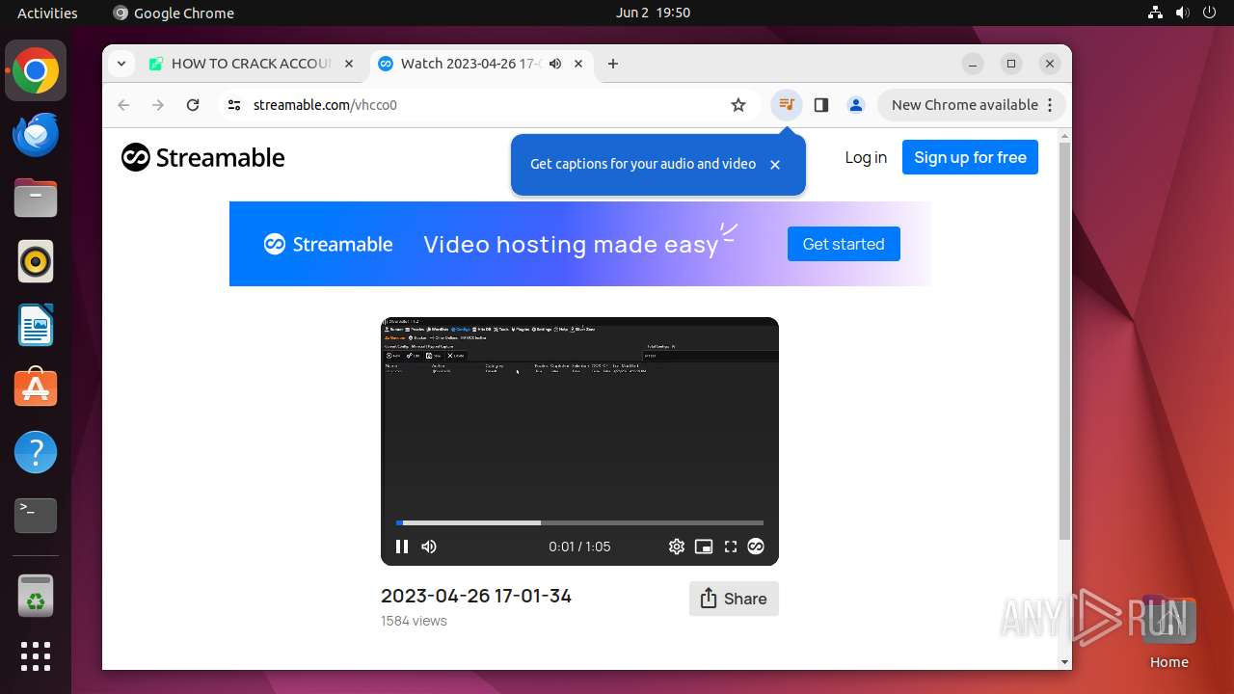Screen dimensions: 1234x694
Task: Open a new browser tab
Action: [613, 64]
